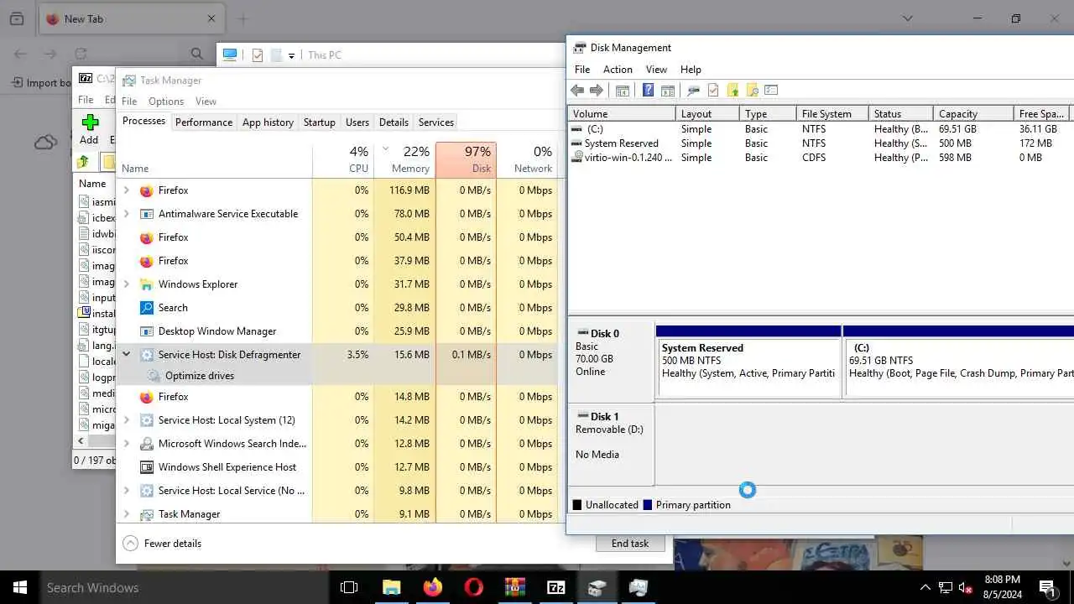This screenshot has width=1074, height=604.
Task: Expand Microsoft Windows Search Indexer row
Action: tap(127, 444)
